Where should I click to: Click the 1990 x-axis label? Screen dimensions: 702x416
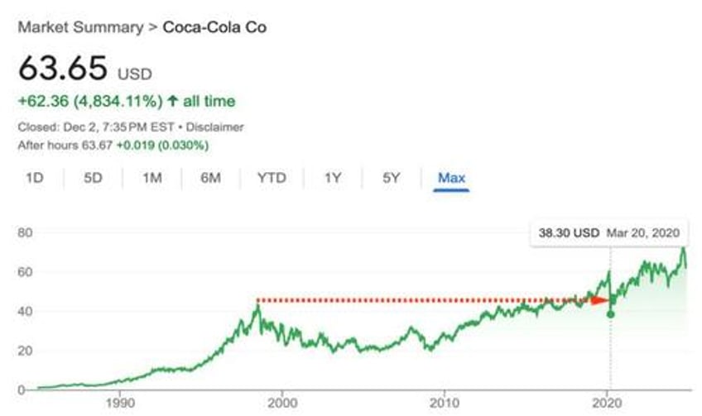[x=120, y=404]
